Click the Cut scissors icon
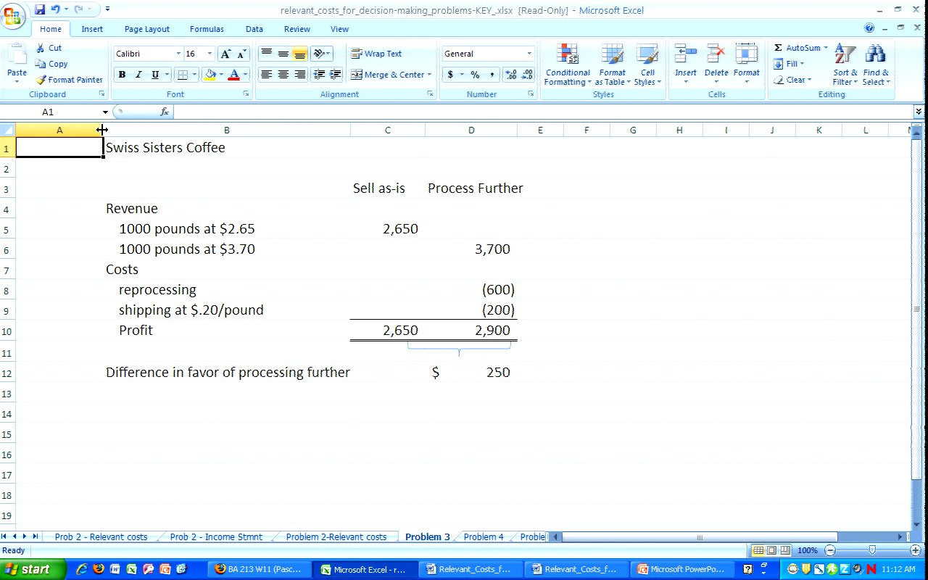Viewport: 928px width, 580px height. 41,48
